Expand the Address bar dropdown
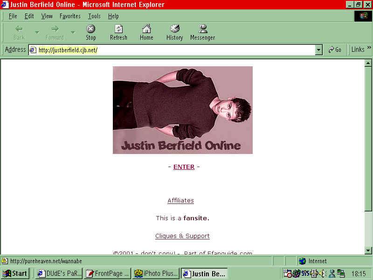The width and height of the screenshot is (373, 280). point(319,50)
